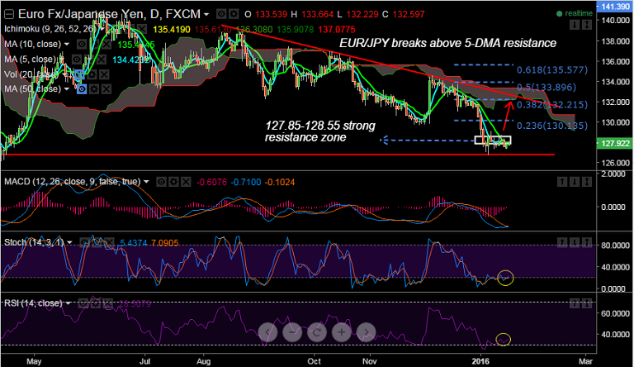Click the MACD (12, 26, close, 9, false, true) title
The height and width of the screenshot is (367, 634).
coord(73,182)
